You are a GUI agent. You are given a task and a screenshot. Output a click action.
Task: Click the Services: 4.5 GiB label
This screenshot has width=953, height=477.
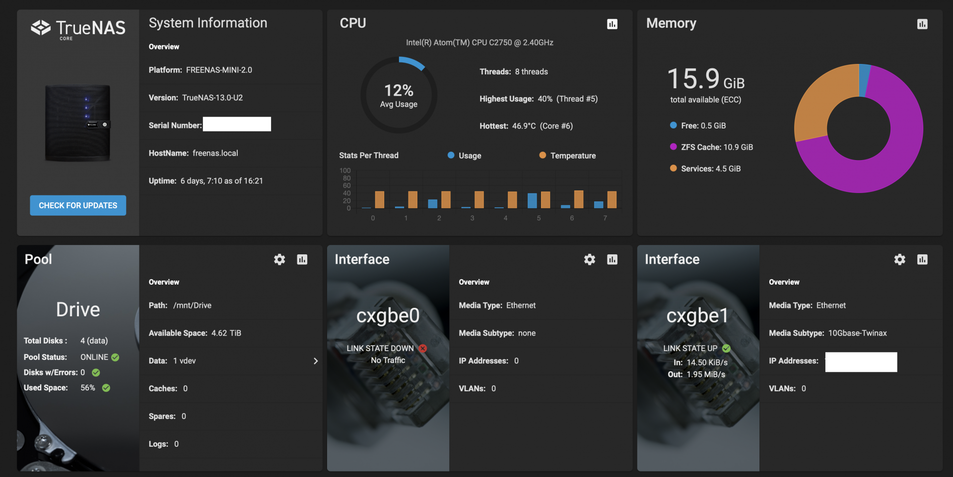point(711,169)
